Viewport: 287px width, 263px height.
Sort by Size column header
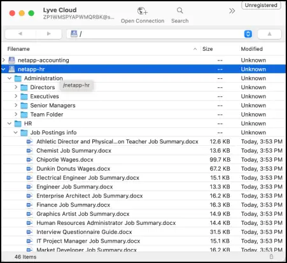point(207,49)
